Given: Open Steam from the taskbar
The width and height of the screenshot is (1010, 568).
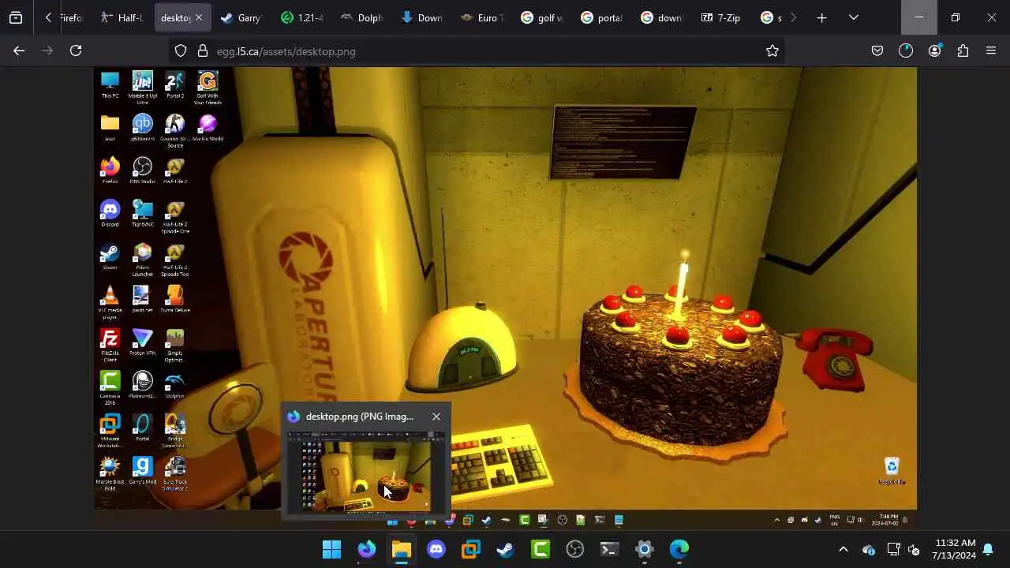Looking at the screenshot, I should pos(506,549).
